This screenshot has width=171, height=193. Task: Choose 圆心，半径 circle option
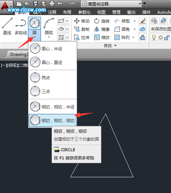point(53,49)
